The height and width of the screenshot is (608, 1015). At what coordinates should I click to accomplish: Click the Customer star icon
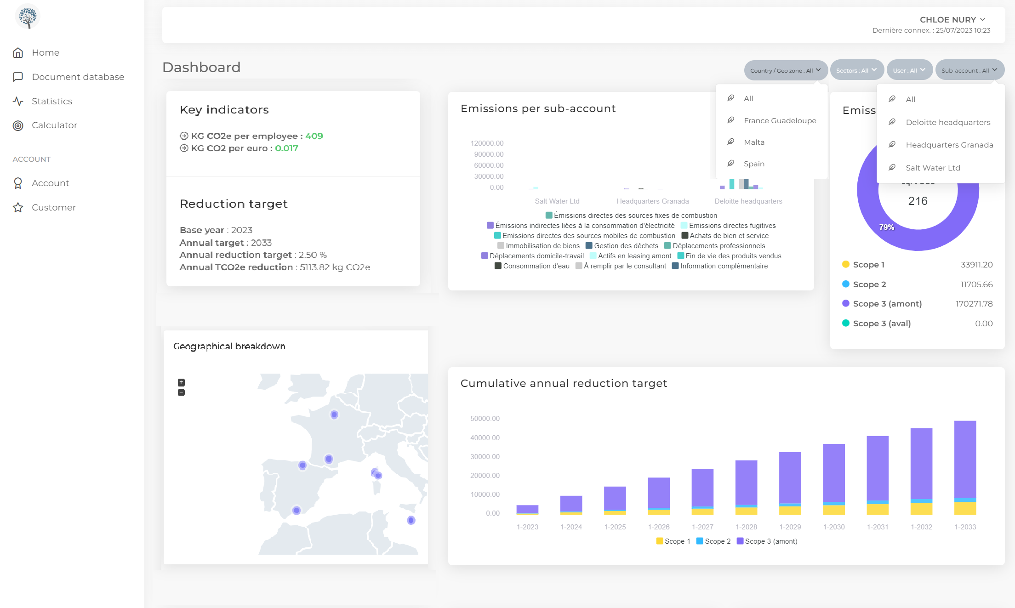click(18, 208)
